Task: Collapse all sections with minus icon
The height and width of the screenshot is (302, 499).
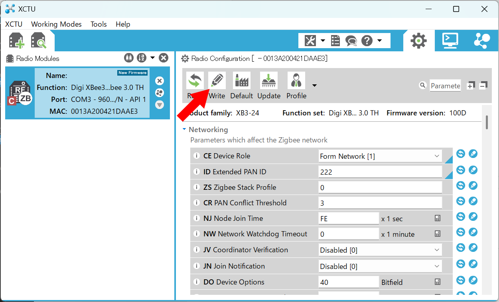Action: tap(483, 85)
